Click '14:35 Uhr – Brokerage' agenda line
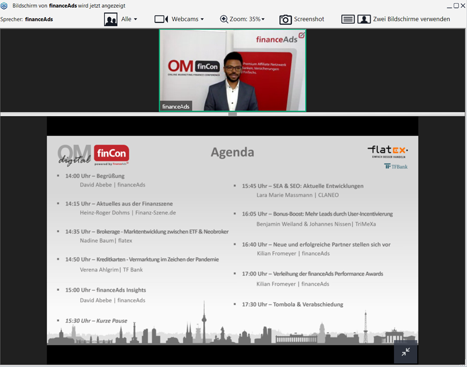 [147, 232]
